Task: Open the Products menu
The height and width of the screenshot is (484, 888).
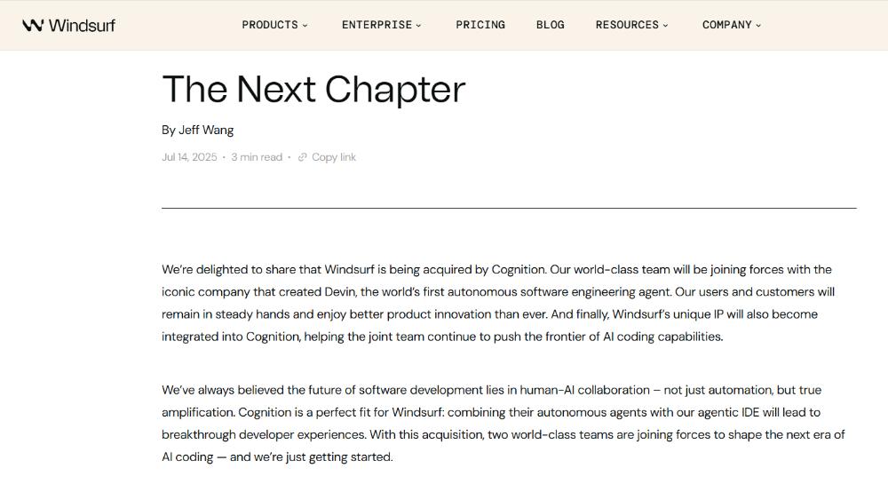Action: click(270, 25)
